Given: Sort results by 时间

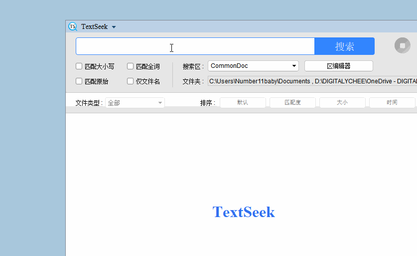Looking at the screenshot, I should coord(392,103).
